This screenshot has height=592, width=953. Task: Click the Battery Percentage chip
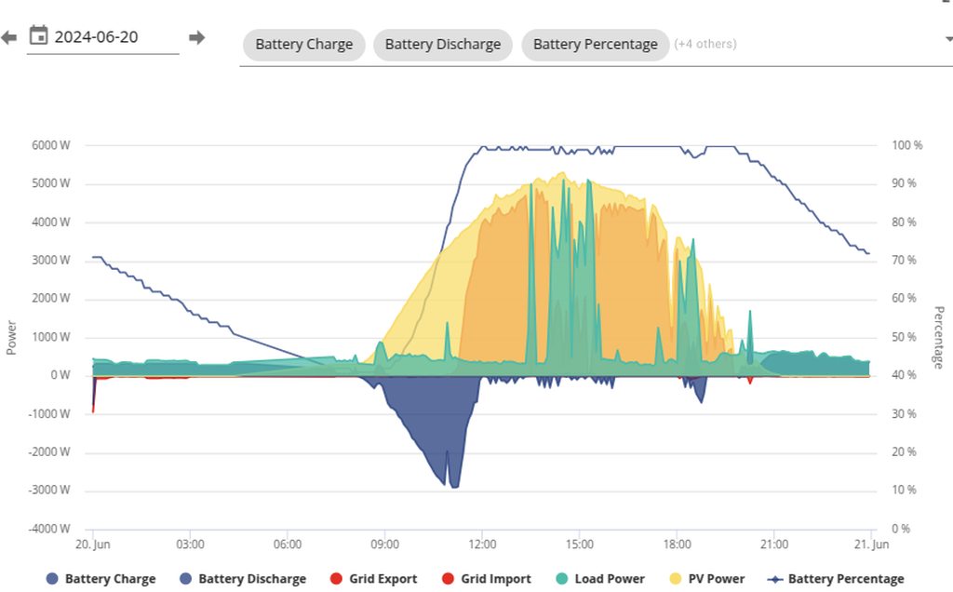point(595,44)
